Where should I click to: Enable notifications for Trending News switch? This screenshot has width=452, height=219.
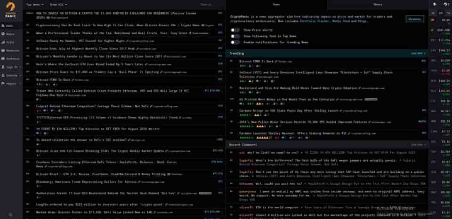pyautogui.click(x=235, y=42)
